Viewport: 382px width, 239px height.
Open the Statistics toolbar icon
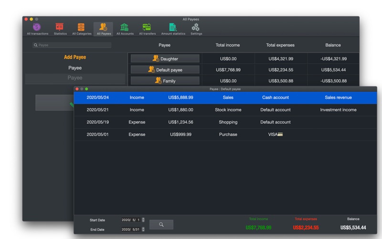(60, 29)
